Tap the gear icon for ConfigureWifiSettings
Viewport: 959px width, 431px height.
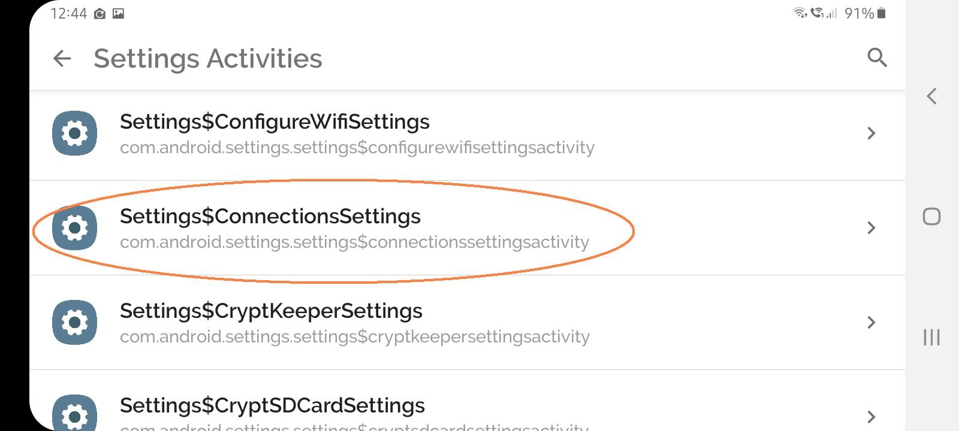[x=74, y=133]
